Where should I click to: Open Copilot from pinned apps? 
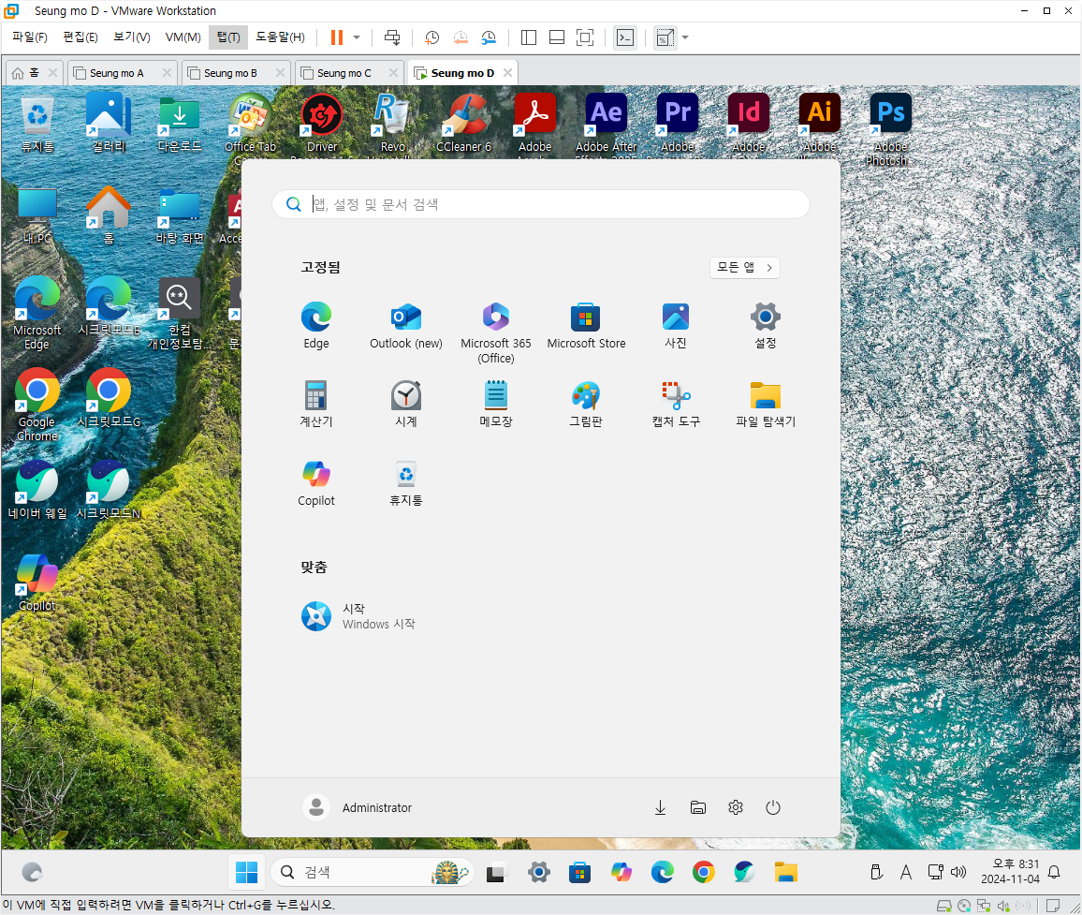coord(316,482)
